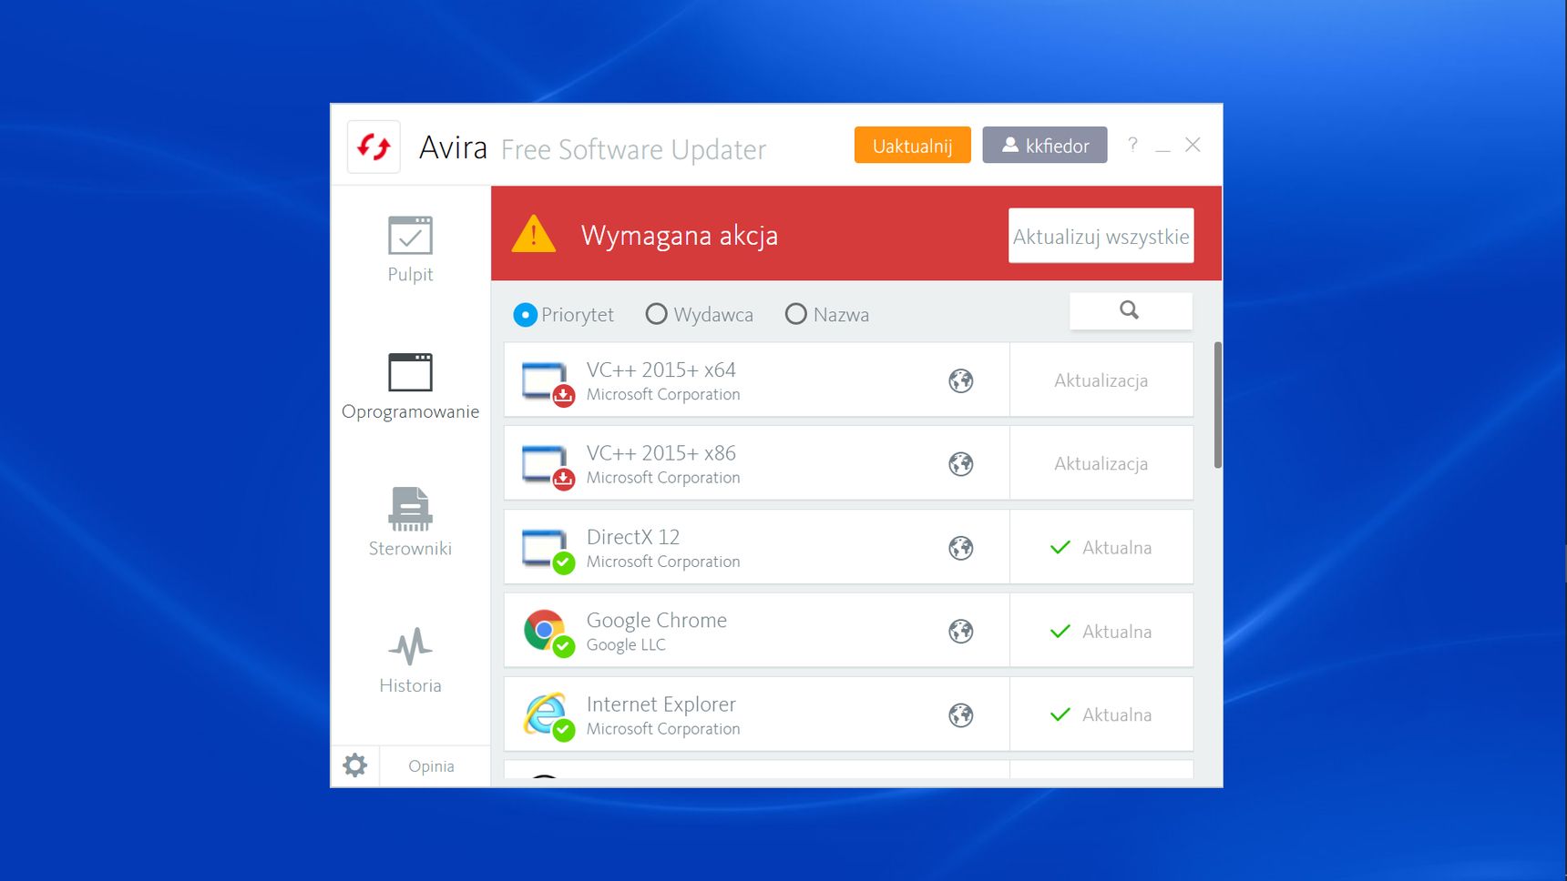Viewport: 1567px width, 881px height.
Task: Click the DirectX 12 program icon
Action: pos(548,551)
